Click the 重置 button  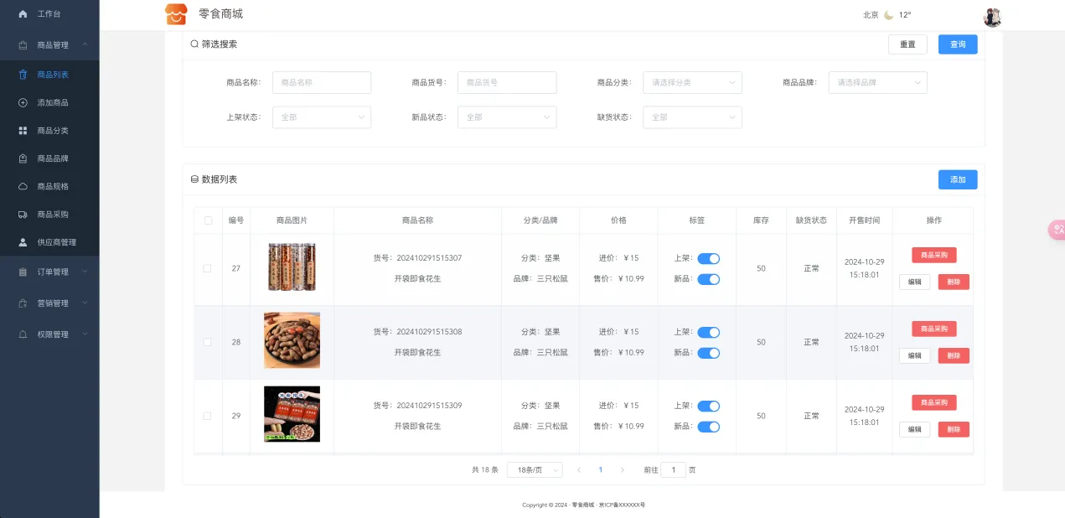coord(907,44)
